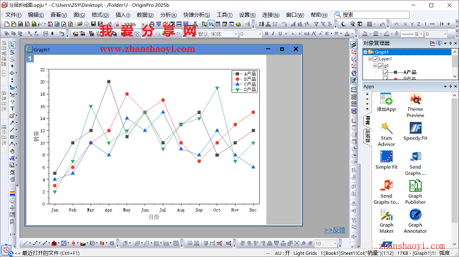Click layer 1 button in Graph1 window
Viewport: 459px width, 257px height.
[x=30, y=59]
